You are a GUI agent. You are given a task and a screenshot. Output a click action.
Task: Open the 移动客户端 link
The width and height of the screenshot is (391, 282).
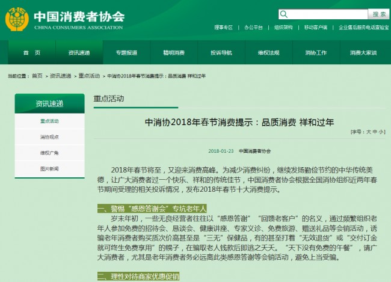point(315,28)
